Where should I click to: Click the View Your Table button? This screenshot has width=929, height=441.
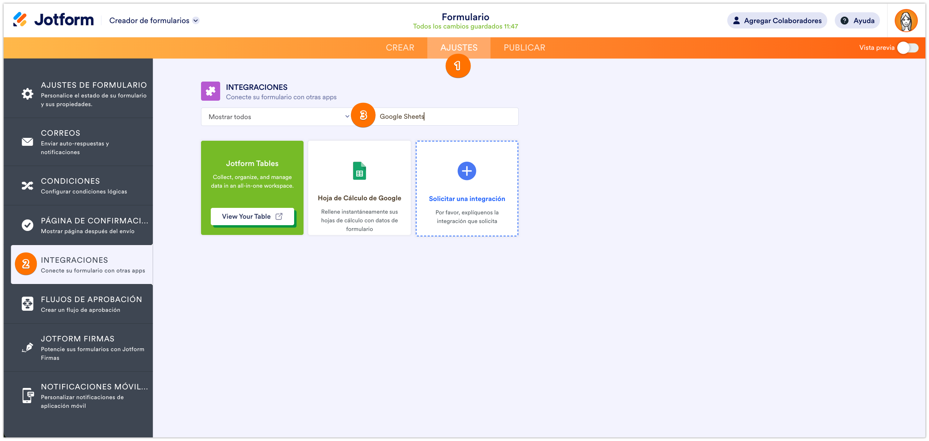click(x=252, y=217)
